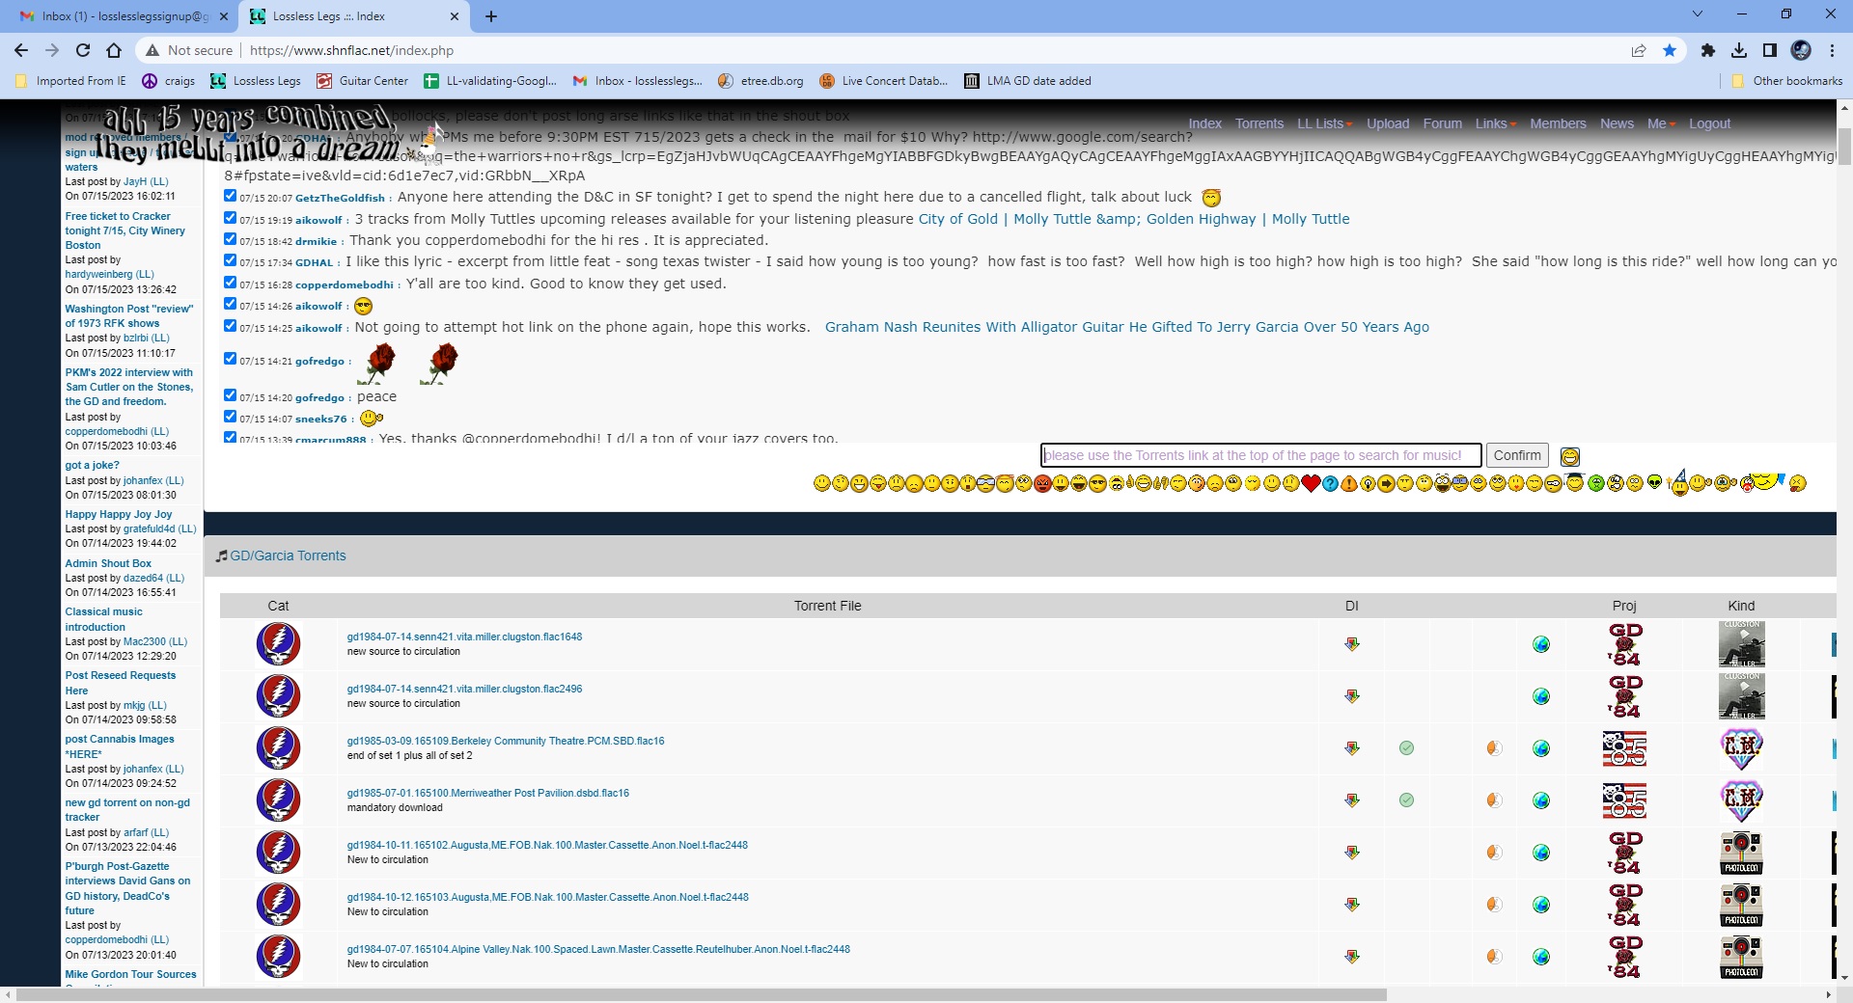The image size is (1853, 1003).
Task: Toggle checkbox for drmikie shout
Action: click(230, 238)
